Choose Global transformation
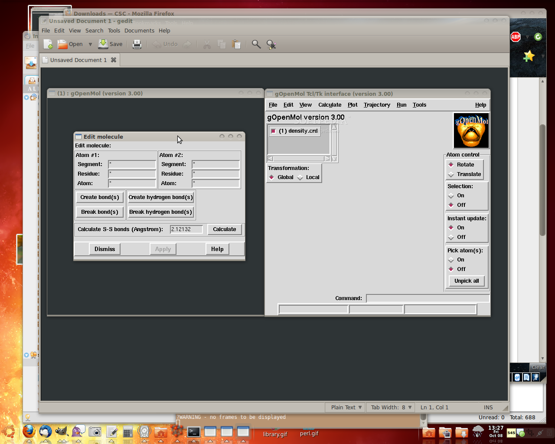Viewport: 555px width, 444px height. click(281, 177)
